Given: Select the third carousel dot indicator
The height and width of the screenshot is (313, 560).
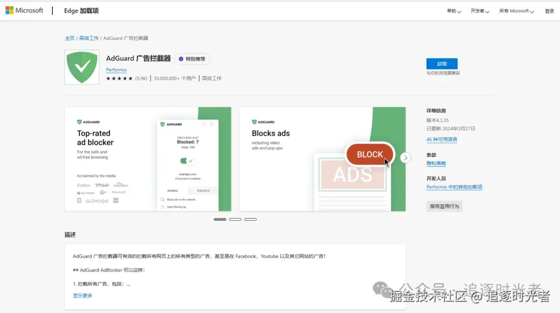Looking at the screenshot, I should (x=250, y=219).
